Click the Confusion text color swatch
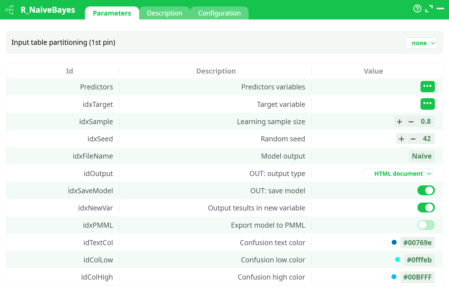 [x=394, y=242]
